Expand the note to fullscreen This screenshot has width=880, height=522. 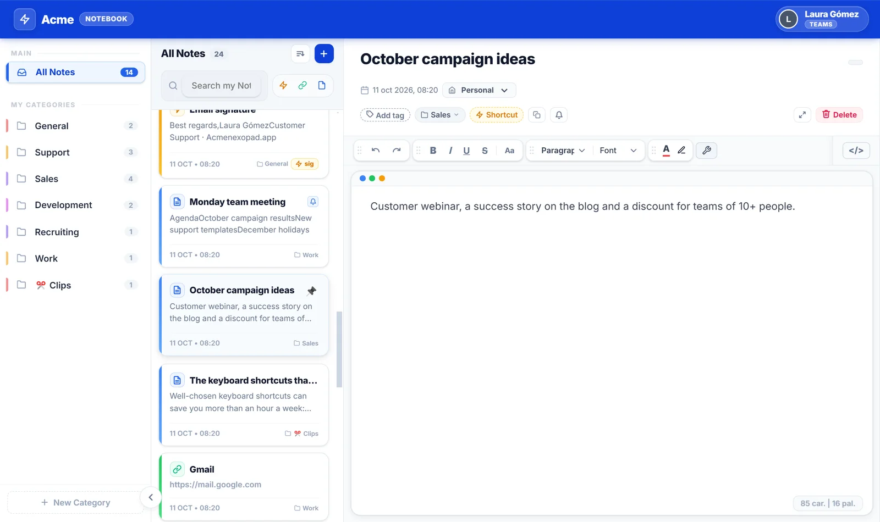click(x=802, y=115)
